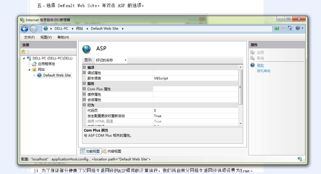The image size is (321, 174).
Task: Open the 视图(V) menu
Action: pyautogui.click(x=46, y=37)
